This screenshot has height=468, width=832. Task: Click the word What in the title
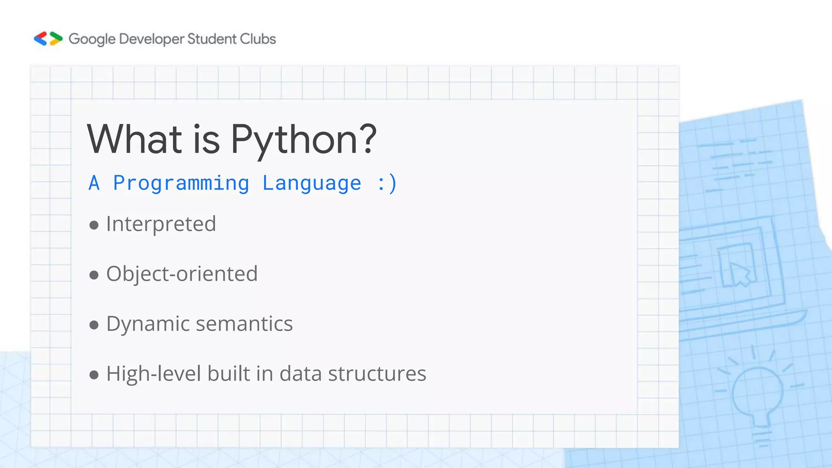(134, 139)
